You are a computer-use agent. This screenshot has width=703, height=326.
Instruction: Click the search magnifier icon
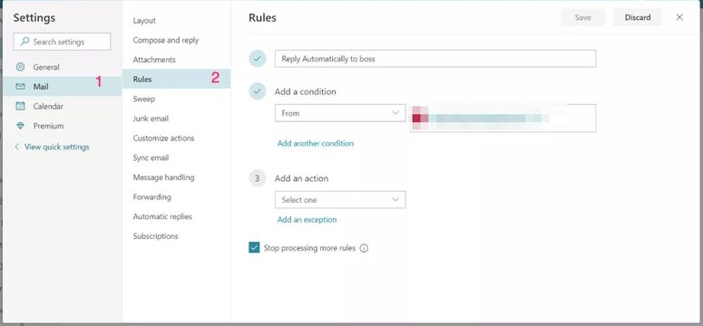tap(24, 42)
